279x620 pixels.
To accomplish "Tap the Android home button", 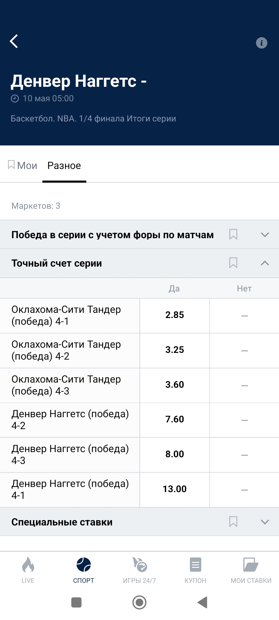I will 139,602.
